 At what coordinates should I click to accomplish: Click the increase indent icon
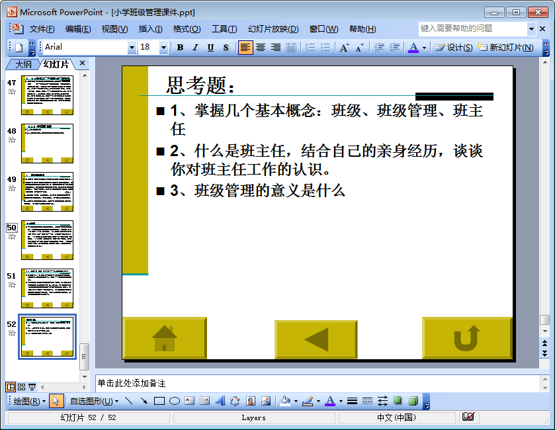pyautogui.click(x=394, y=48)
